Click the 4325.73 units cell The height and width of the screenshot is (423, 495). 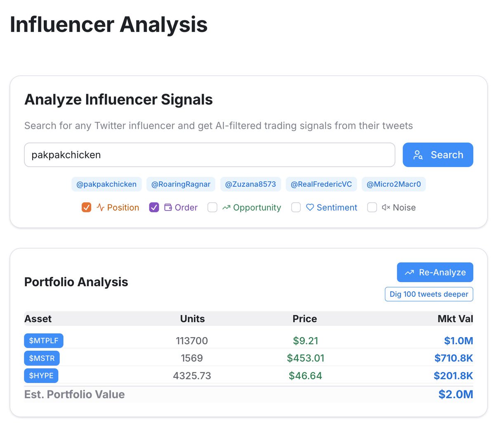point(192,375)
